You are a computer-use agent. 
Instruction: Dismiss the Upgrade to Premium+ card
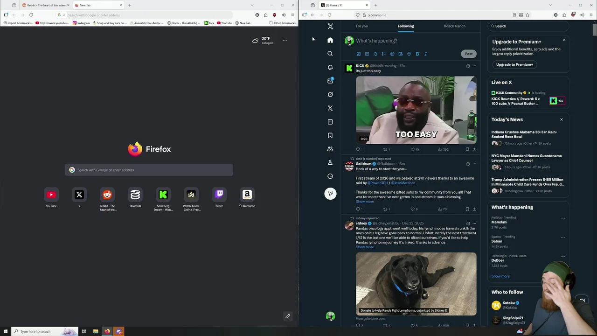[564, 40]
